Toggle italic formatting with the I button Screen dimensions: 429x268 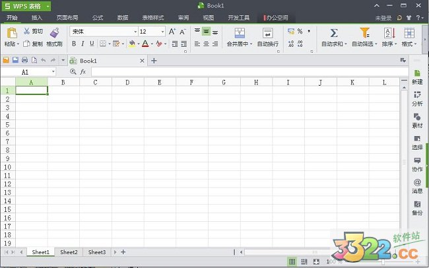pos(83,44)
